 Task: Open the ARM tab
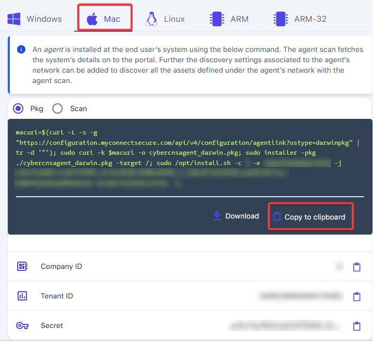[x=229, y=19]
